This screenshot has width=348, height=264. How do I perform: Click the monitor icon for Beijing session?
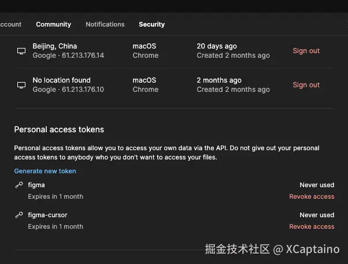tap(21, 51)
